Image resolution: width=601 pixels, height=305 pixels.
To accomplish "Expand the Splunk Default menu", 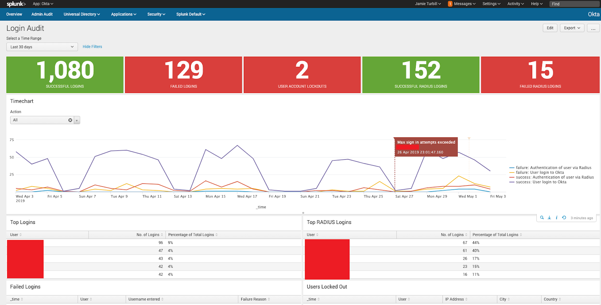I will [191, 14].
